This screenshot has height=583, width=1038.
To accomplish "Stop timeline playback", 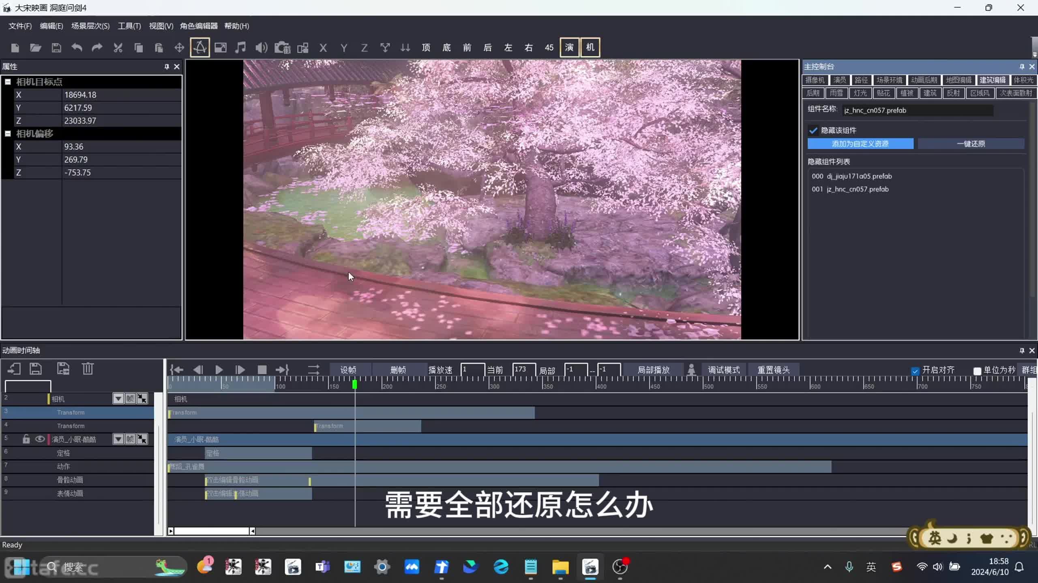I will (262, 370).
